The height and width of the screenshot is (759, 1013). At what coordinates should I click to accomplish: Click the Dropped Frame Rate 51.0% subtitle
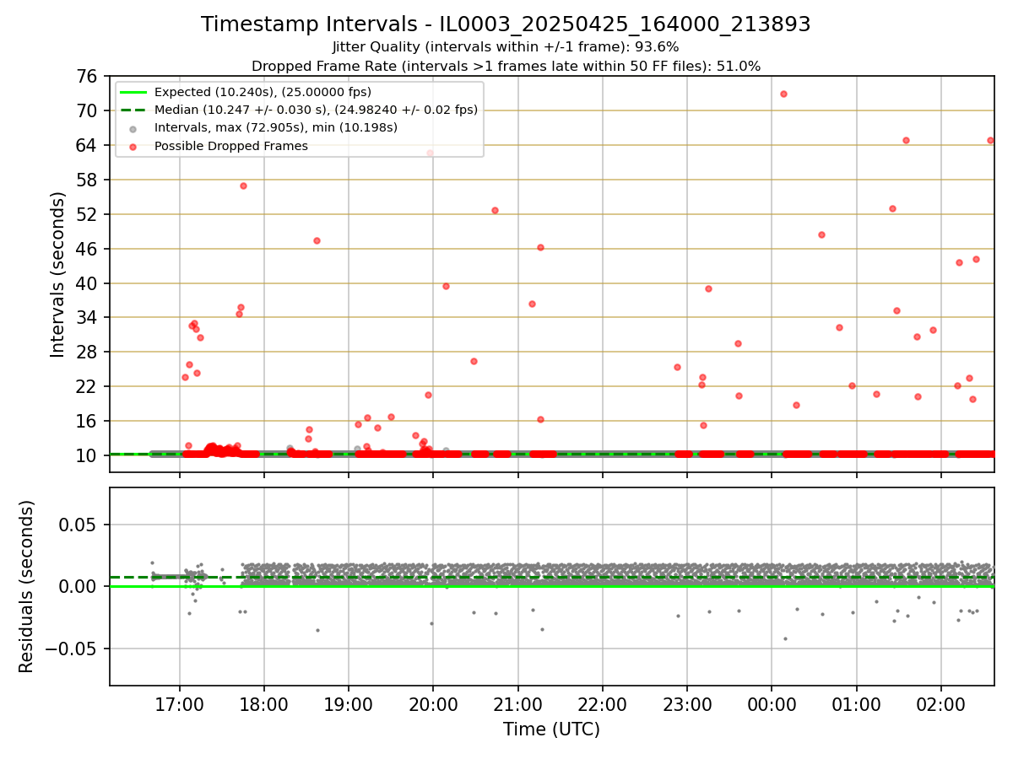point(506,66)
